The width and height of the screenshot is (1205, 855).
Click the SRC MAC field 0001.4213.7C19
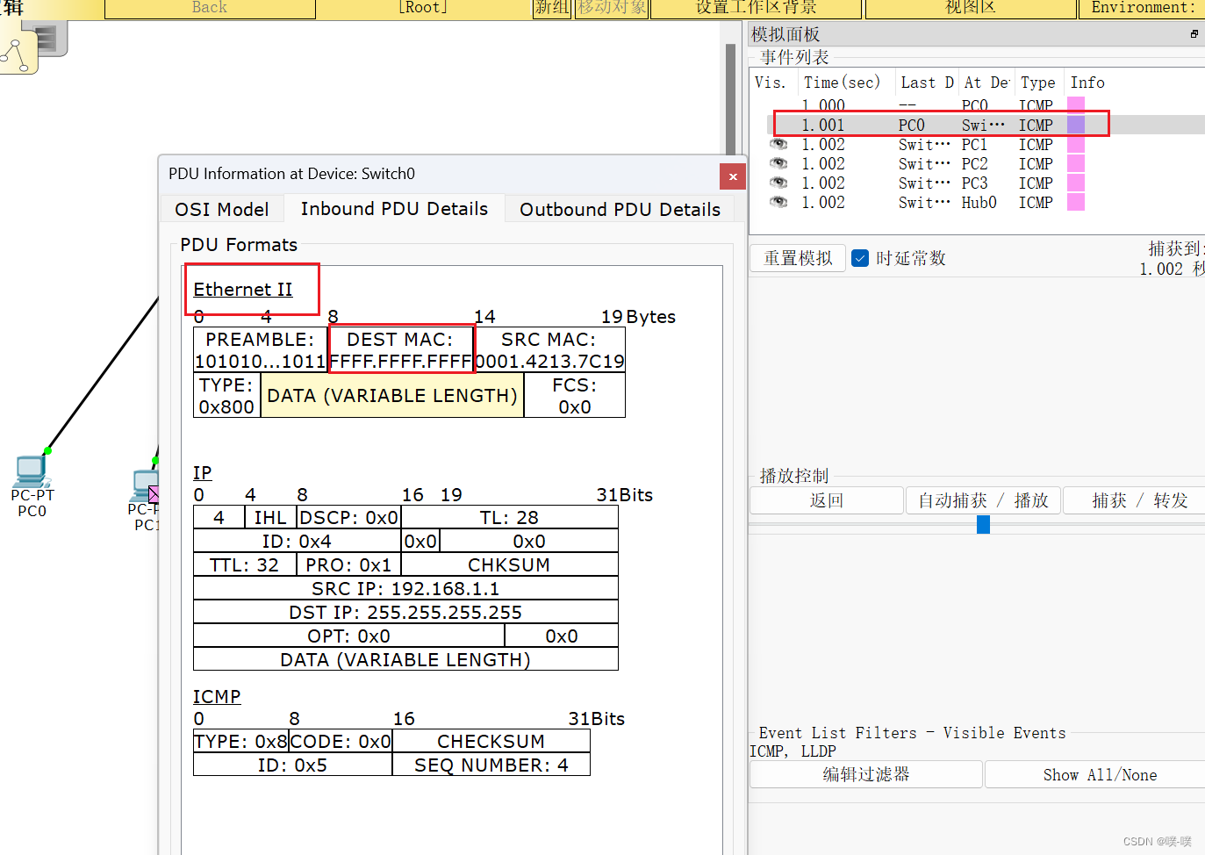549,349
